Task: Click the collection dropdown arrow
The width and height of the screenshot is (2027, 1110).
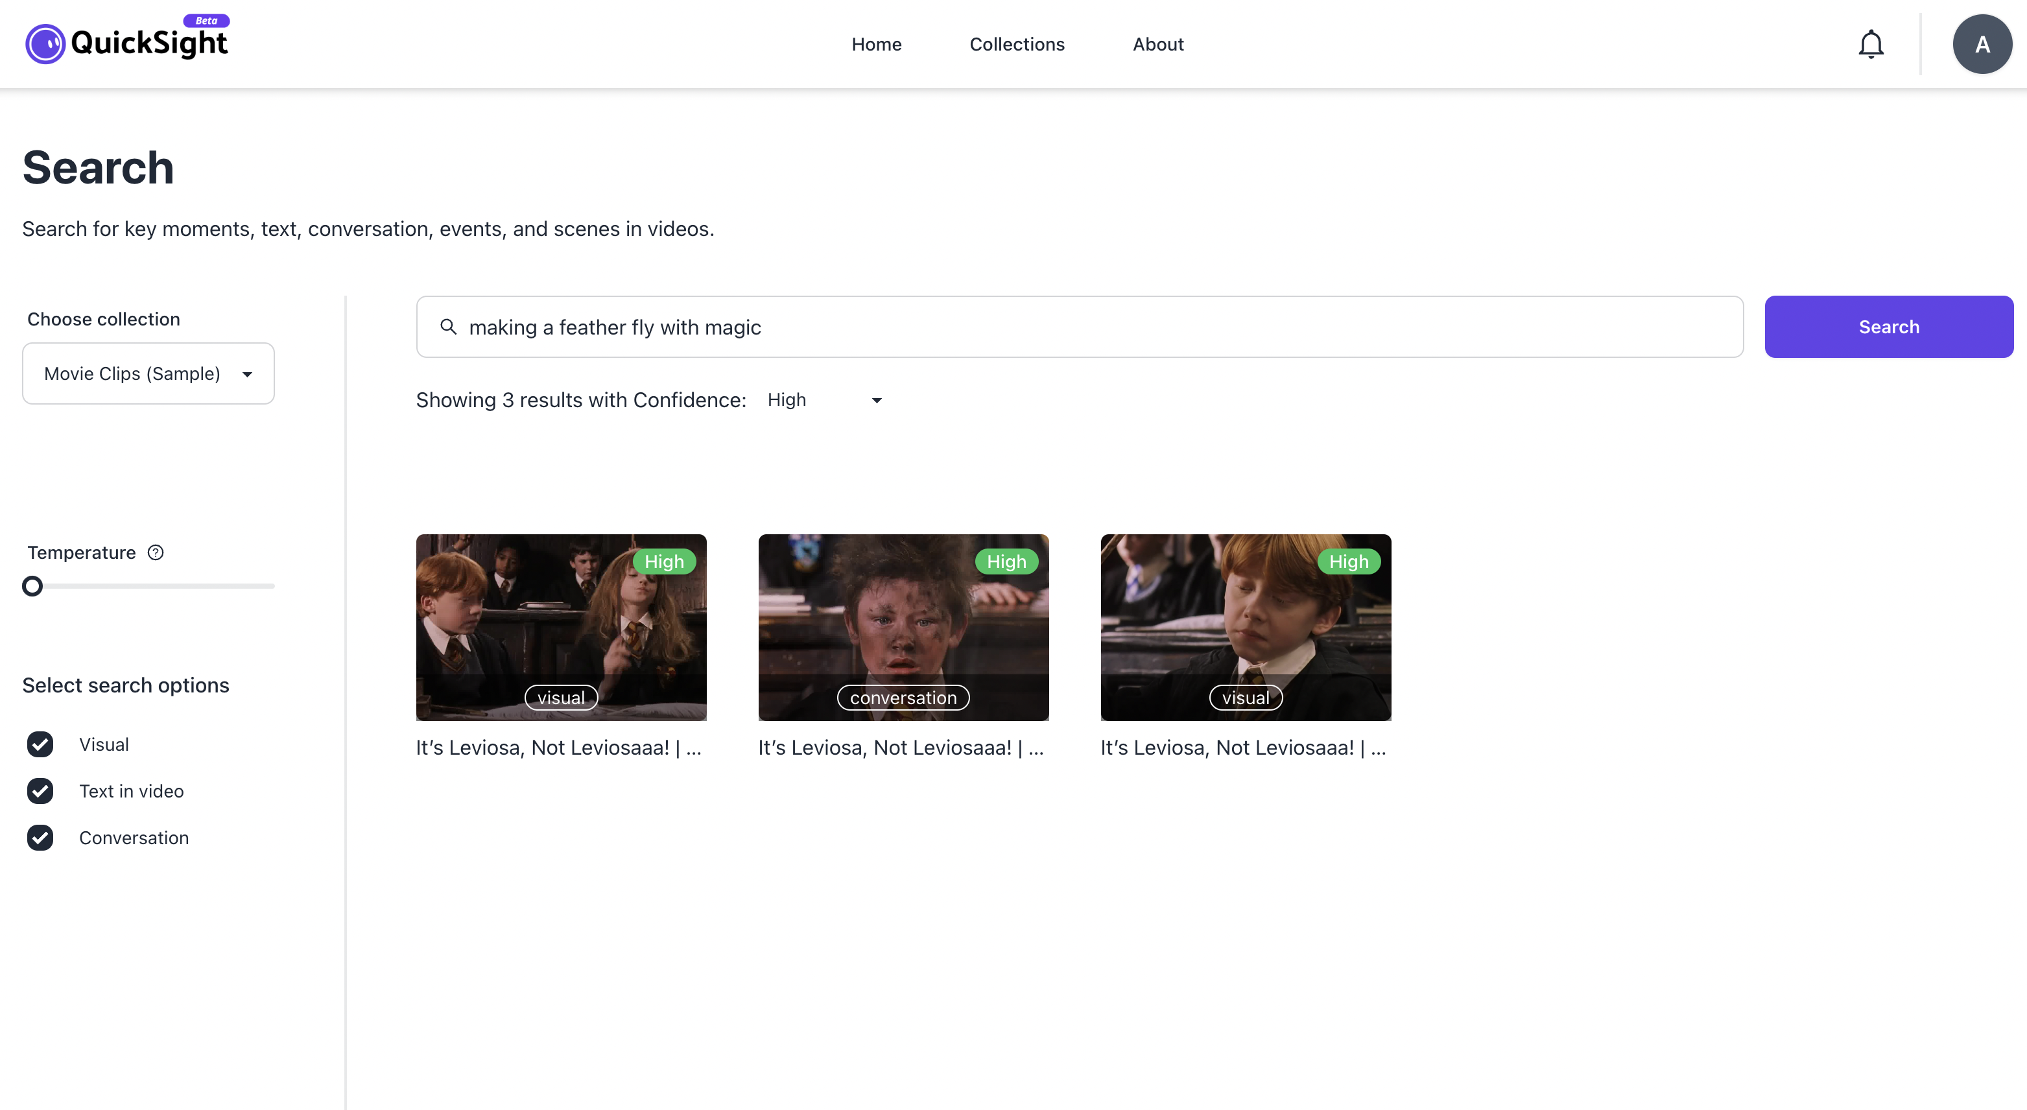Action: [x=247, y=375]
